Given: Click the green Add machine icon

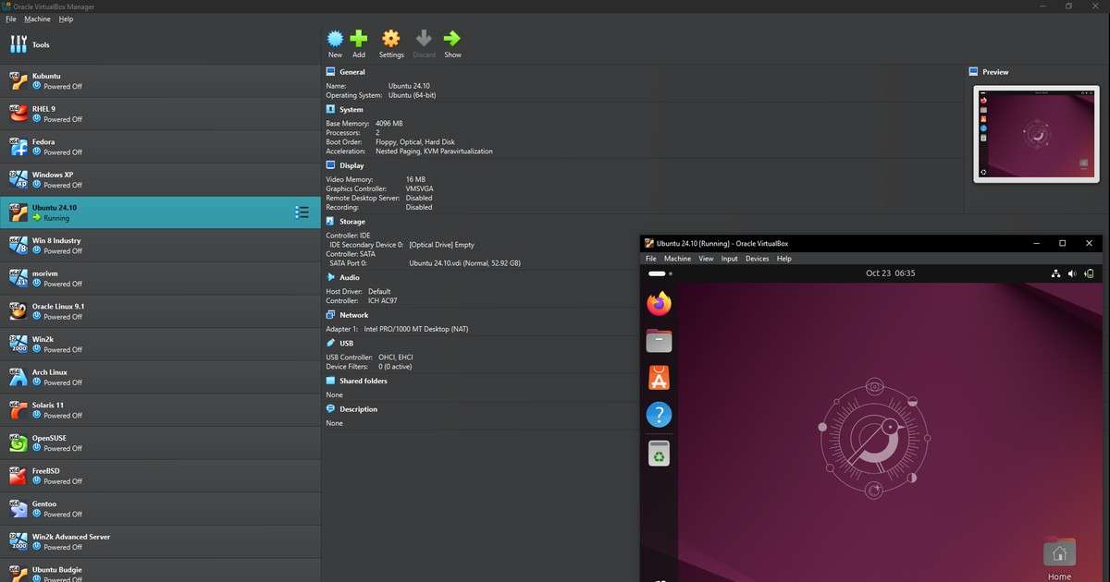Looking at the screenshot, I should click(x=359, y=39).
